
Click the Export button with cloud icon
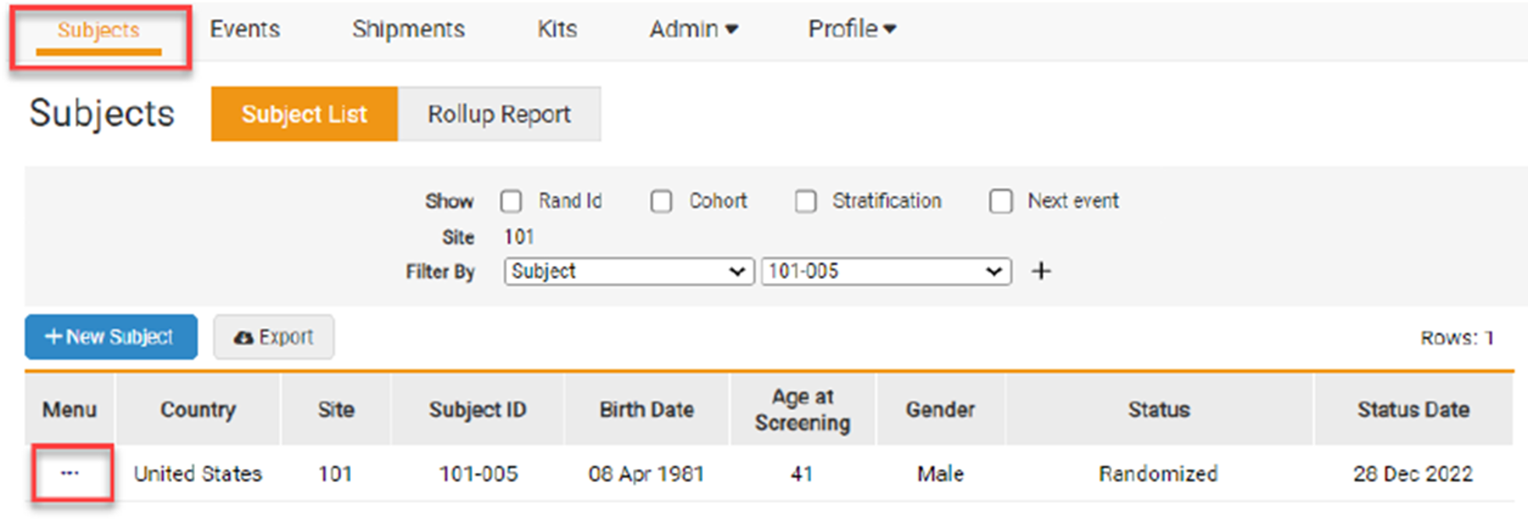[x=274, y=337]
